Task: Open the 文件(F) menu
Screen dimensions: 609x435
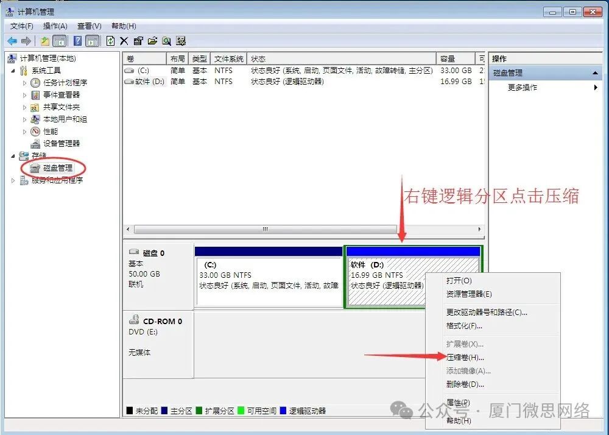Action: tap(22, 26)
